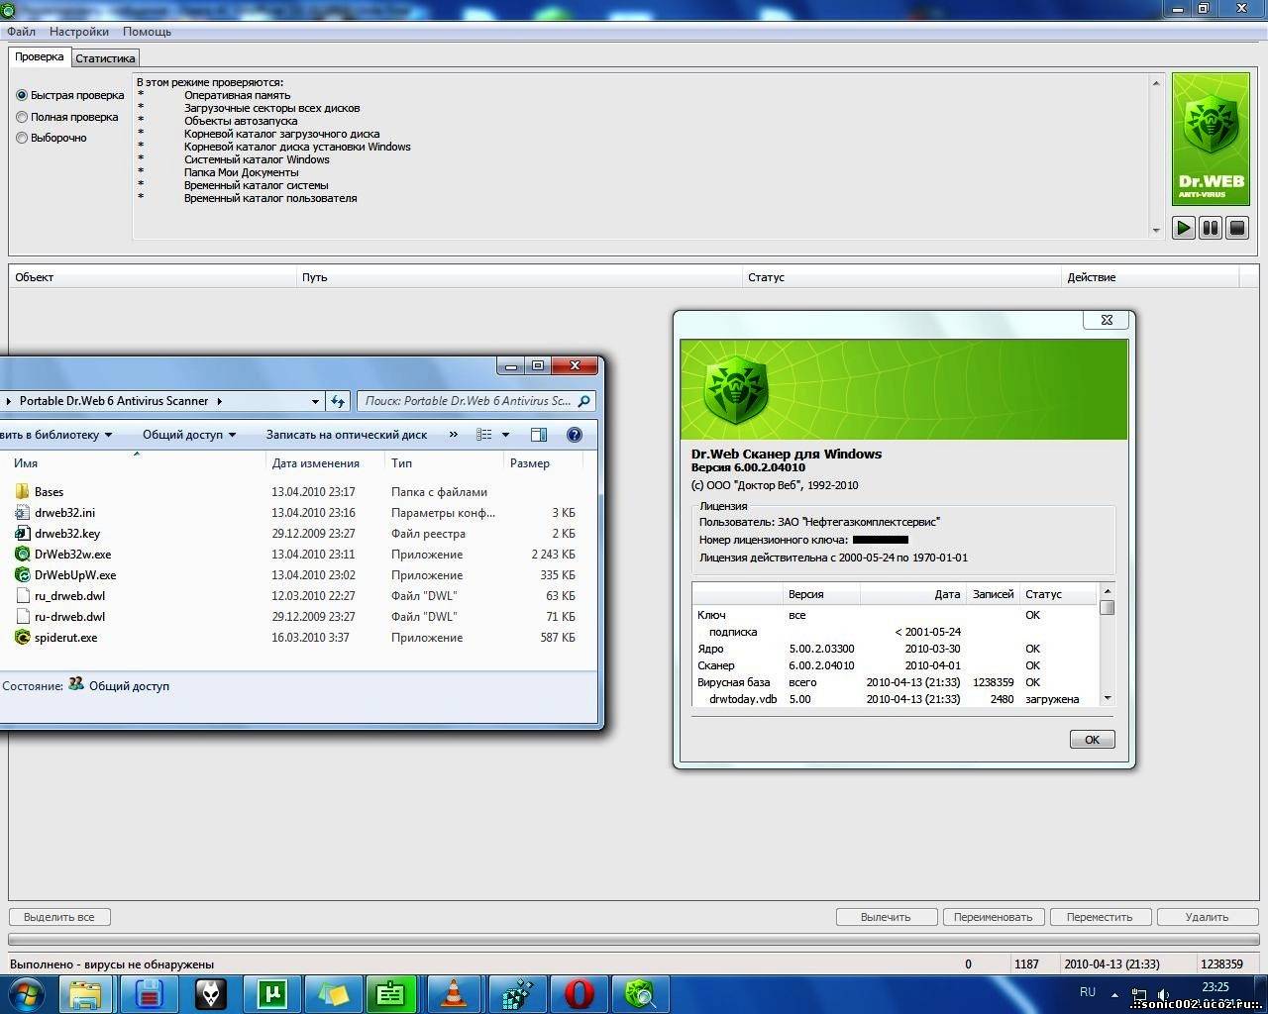The image size is (1268, 1014).
Task: Stop the scan
Action: tap(1236, 228)
